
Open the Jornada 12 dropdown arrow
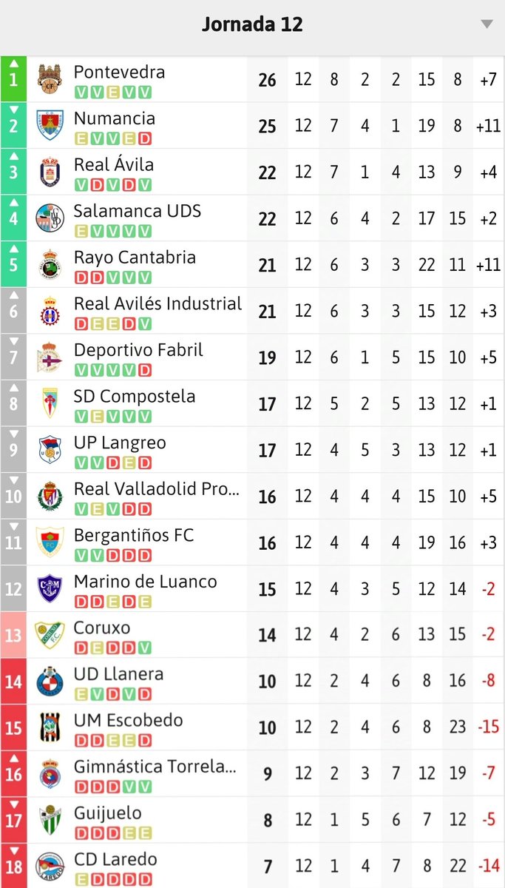click(486, 24)
